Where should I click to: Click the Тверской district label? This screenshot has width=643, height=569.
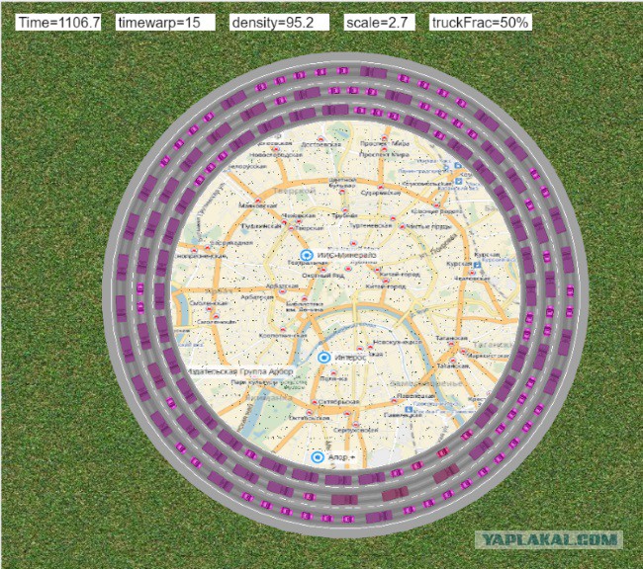pyautogui.click(x=295, y=191)
